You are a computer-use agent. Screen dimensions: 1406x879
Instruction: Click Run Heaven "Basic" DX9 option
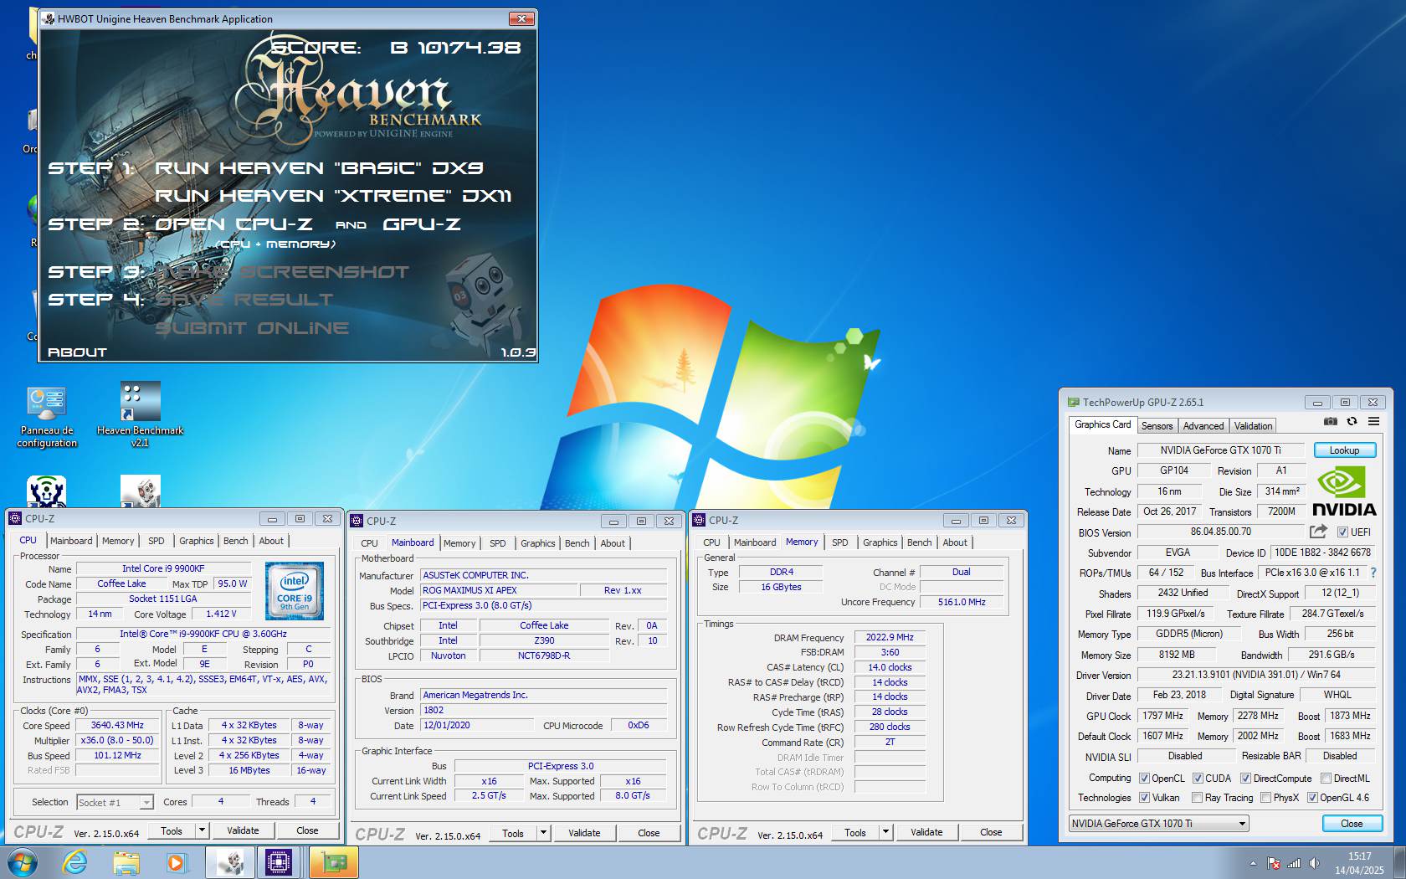pos(319,168)
